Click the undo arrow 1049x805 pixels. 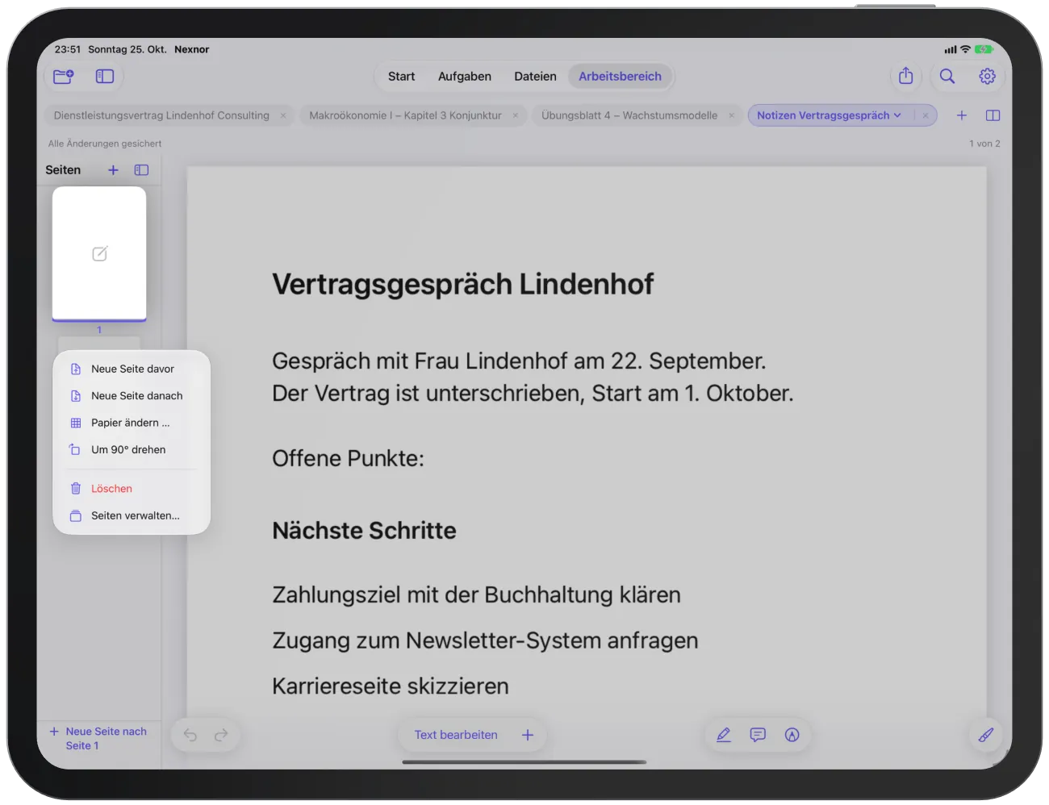click(x=190, y=735)
